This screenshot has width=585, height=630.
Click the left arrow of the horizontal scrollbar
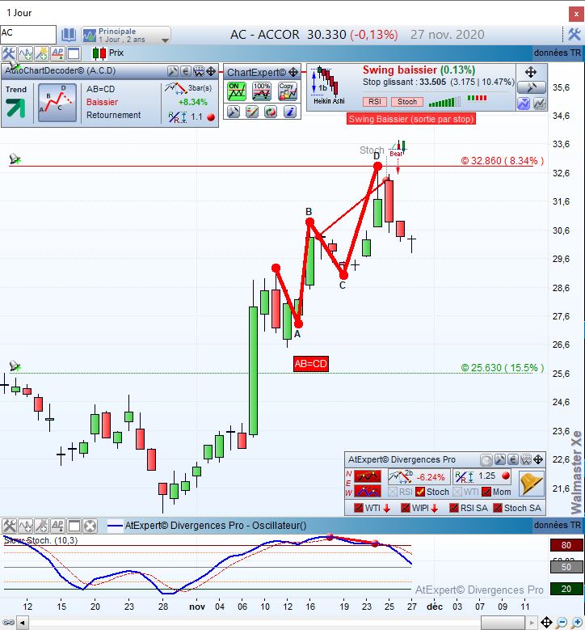click(22, 624)
